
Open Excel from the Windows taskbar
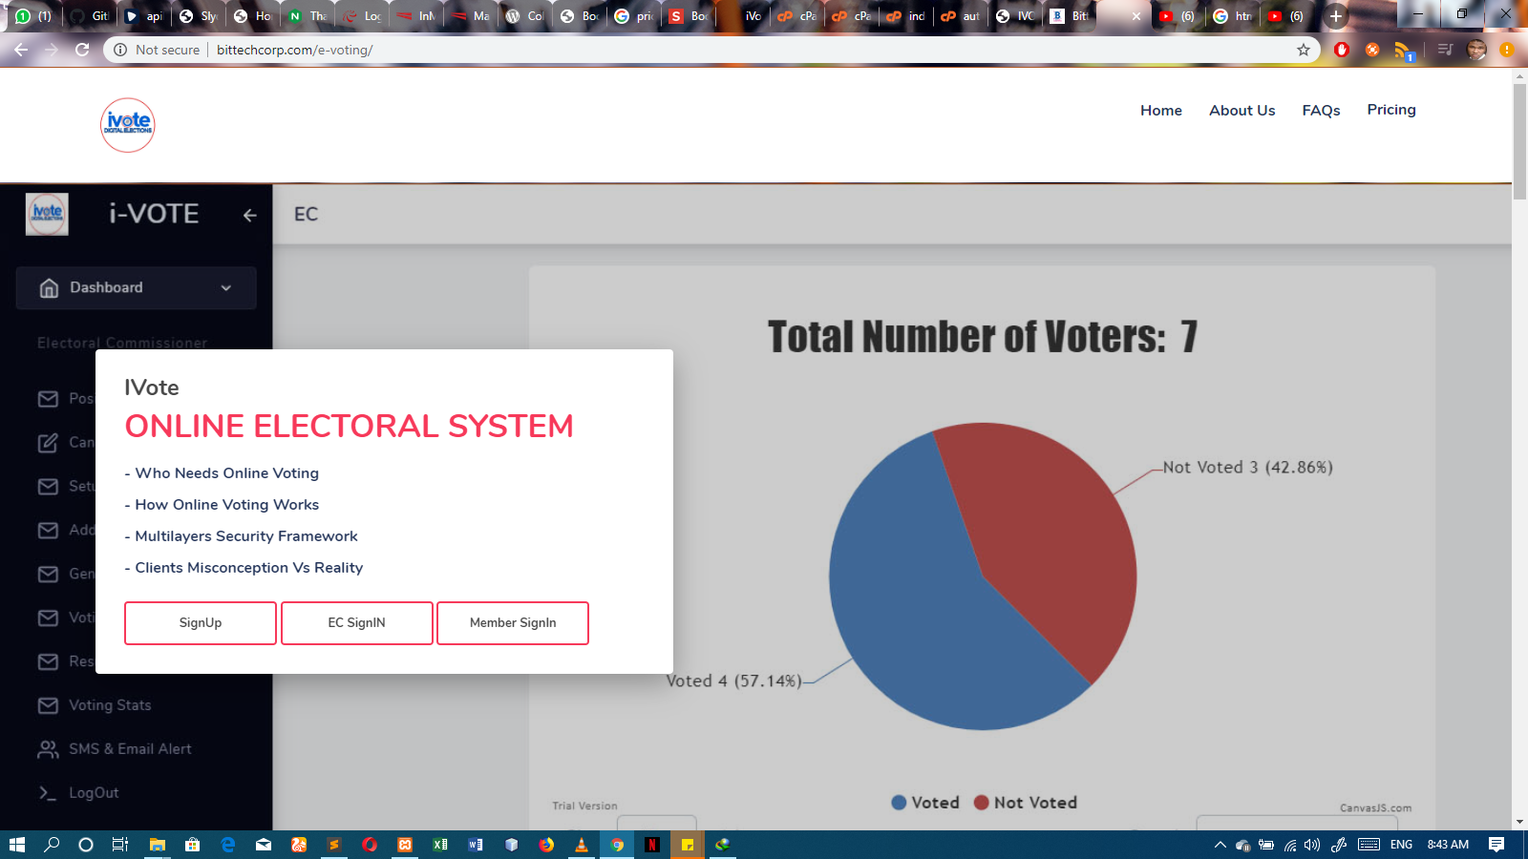point(440,845)
